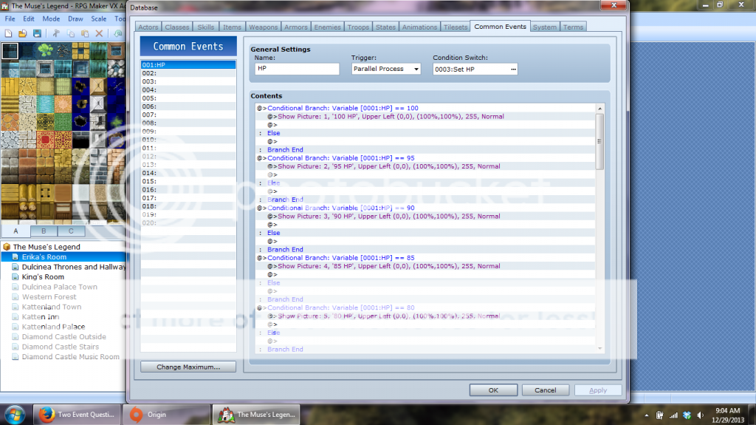Click the Cut scissors icon
This screenshot has height=425, width=756.
pyautogui.click(x=55, y=34)
